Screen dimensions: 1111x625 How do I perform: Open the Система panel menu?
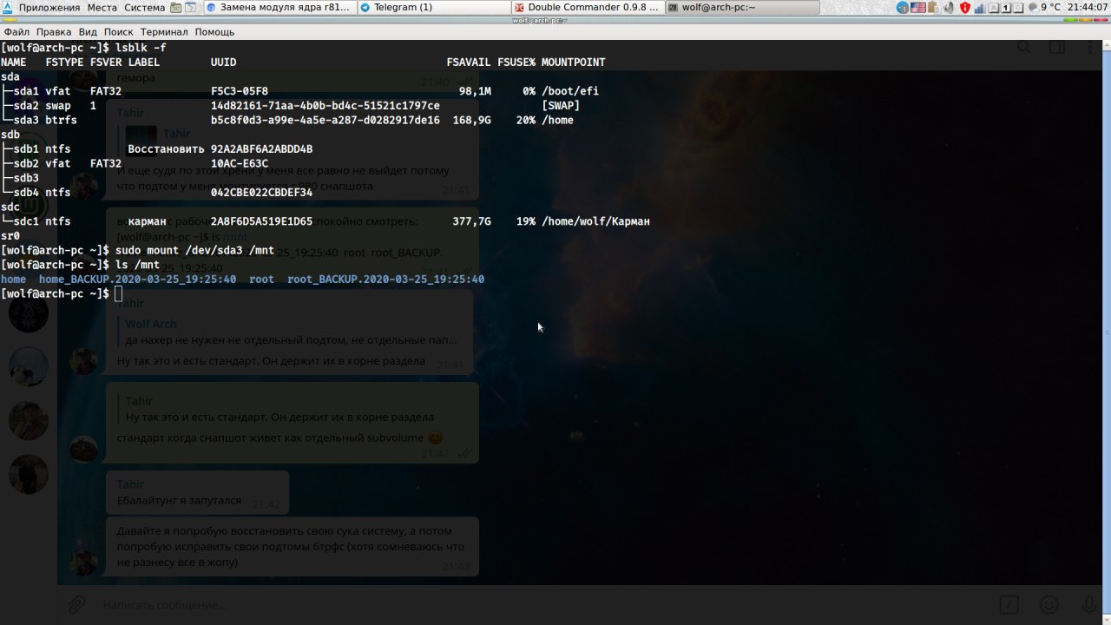[144, 8]
